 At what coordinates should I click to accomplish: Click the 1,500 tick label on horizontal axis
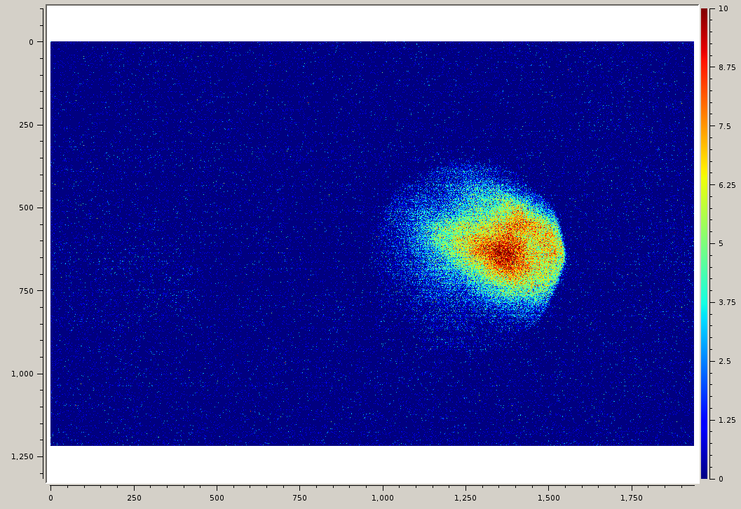point(548,498)
